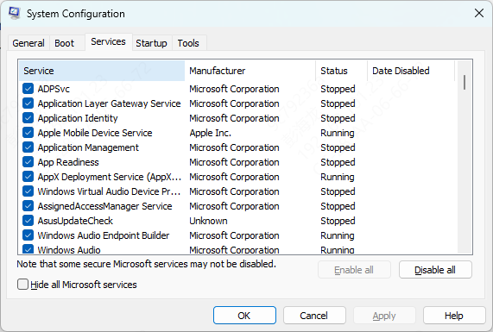Click the Apple Inc. manufacturer cell
Image resolution: width=493 pixels, height=332 pixels.
pyautogui.click(x=210, y=133)
